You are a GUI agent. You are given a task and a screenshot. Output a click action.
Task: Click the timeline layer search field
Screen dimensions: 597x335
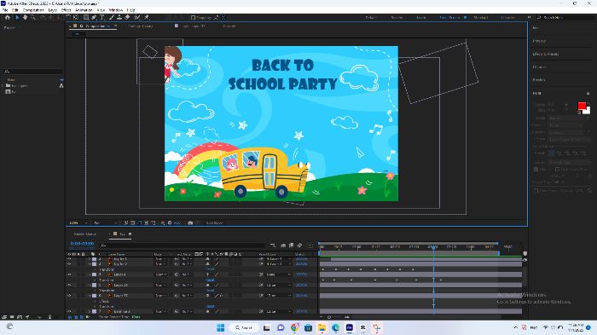click(183, 245)
